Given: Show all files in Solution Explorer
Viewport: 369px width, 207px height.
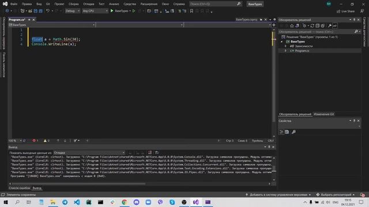Looking at the screenshot, I should [323, 25].
